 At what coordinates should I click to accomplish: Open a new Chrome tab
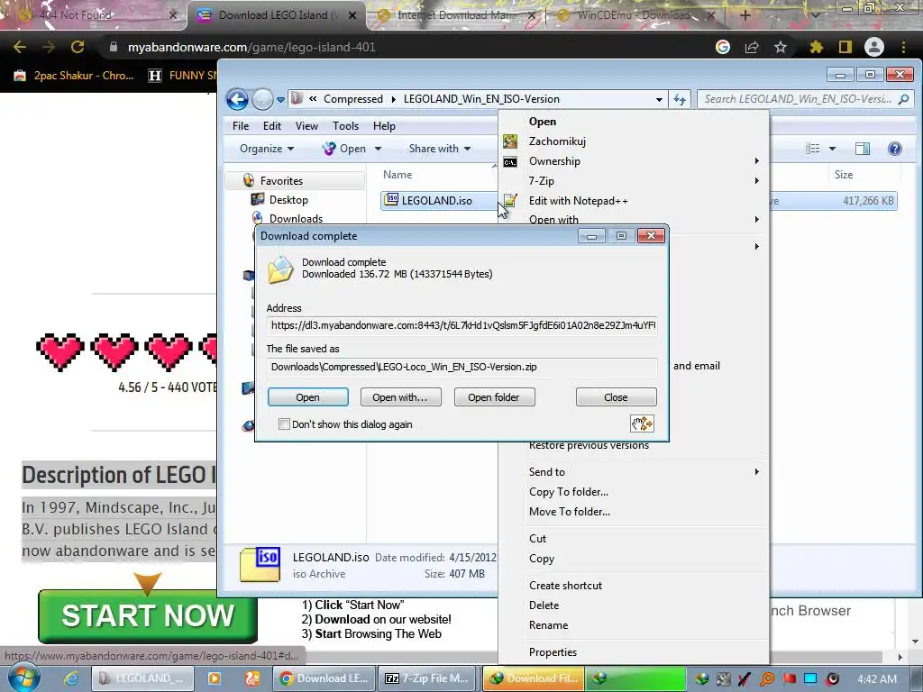point(745,15)
